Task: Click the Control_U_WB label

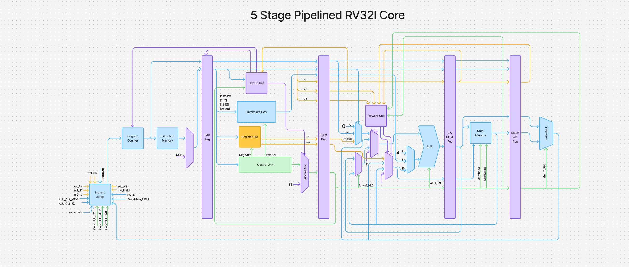Action: coord(106,220)
